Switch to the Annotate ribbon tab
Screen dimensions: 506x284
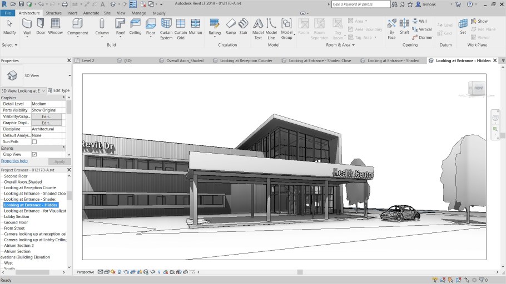91,13
